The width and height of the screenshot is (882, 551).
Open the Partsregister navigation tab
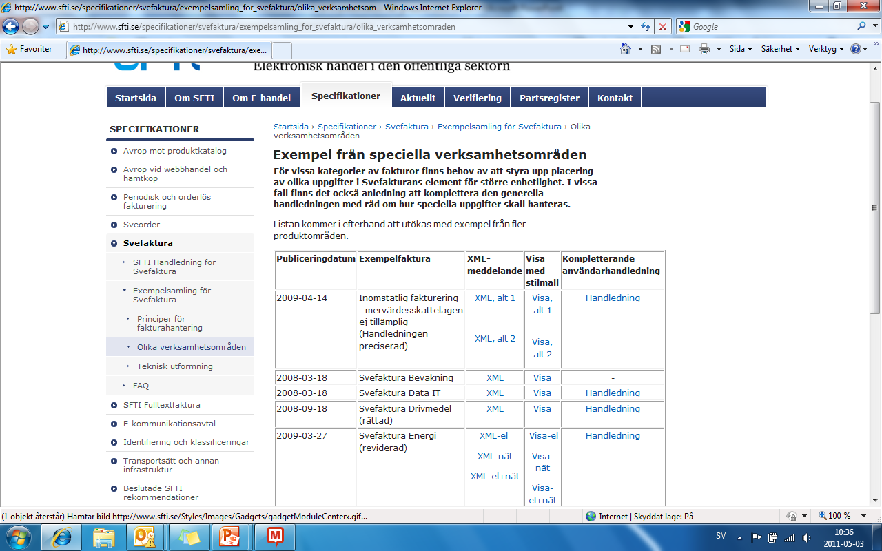click(550, 98)
